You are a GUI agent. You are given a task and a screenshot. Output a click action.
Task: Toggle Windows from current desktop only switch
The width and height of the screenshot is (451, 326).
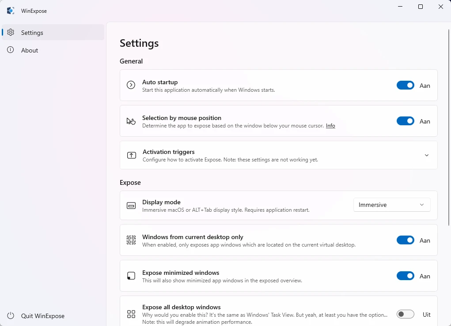tap(405, 240)
